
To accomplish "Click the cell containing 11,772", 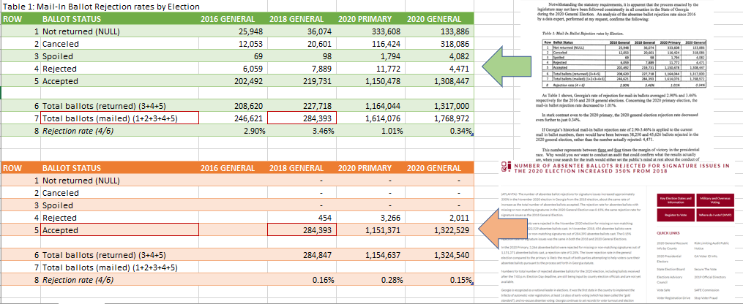I will (x=371, y=69).
